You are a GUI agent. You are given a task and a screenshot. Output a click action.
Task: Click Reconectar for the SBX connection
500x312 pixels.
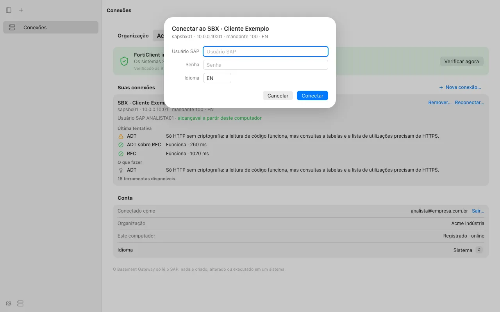pos(470,103)
